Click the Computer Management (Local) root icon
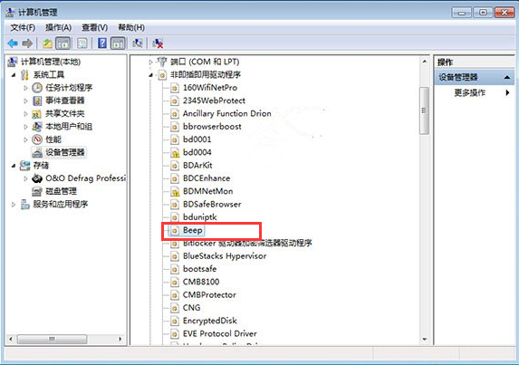 (13, 62)
